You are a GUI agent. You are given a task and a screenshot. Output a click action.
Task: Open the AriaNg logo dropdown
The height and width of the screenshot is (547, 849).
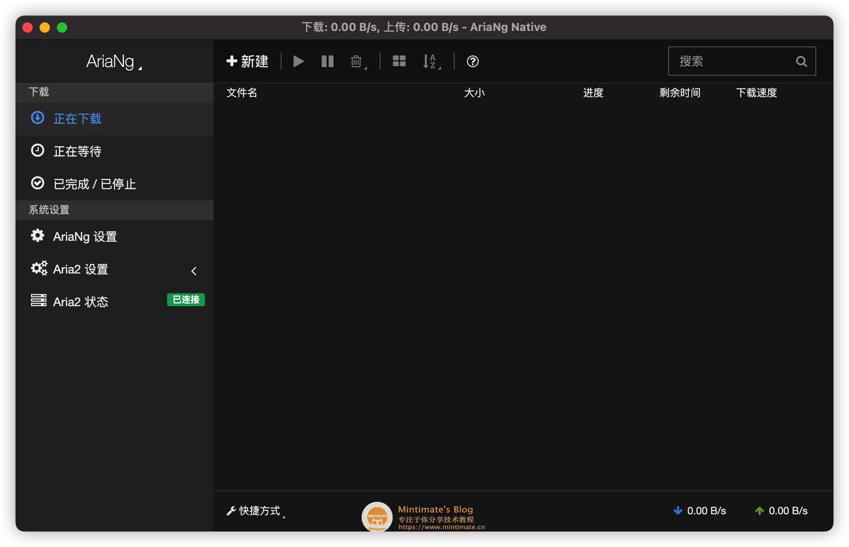pos(114,61)
